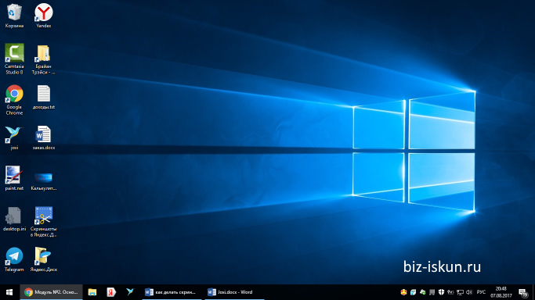This screenshot has width=535, height=300.
Task: Switch to Joxi.docx - Word taskbar window
Action: pyautogui.click(x=234, y=292)
